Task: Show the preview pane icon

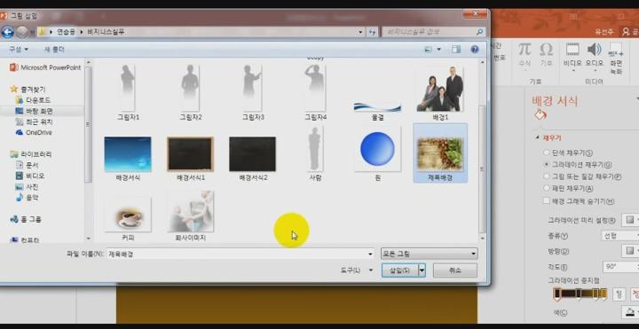Action: 455,50
